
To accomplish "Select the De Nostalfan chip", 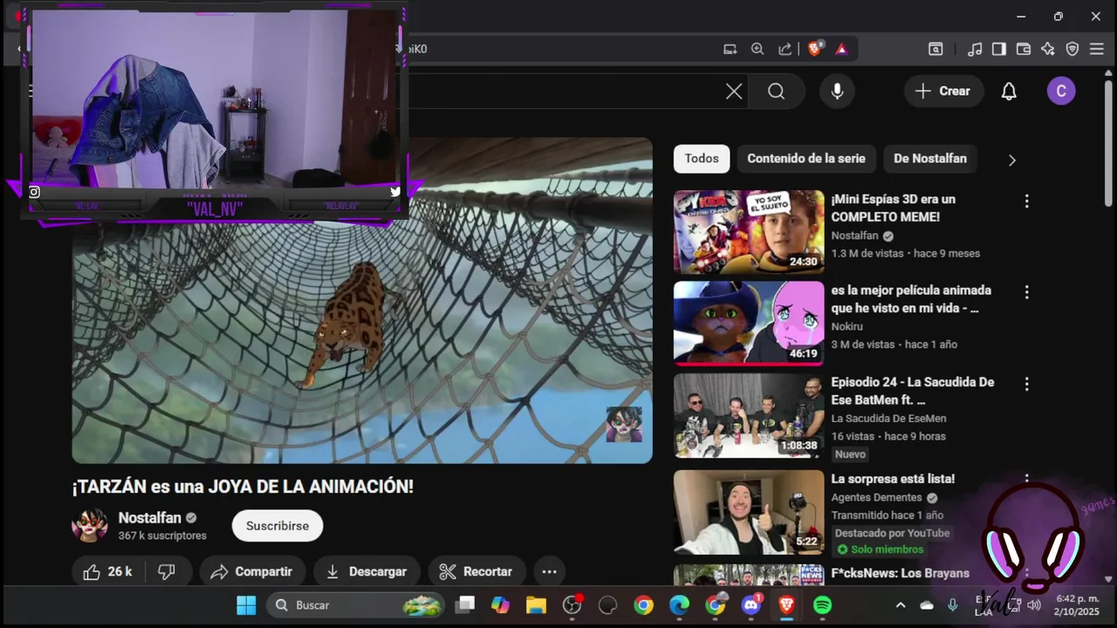I will point(930,159).
